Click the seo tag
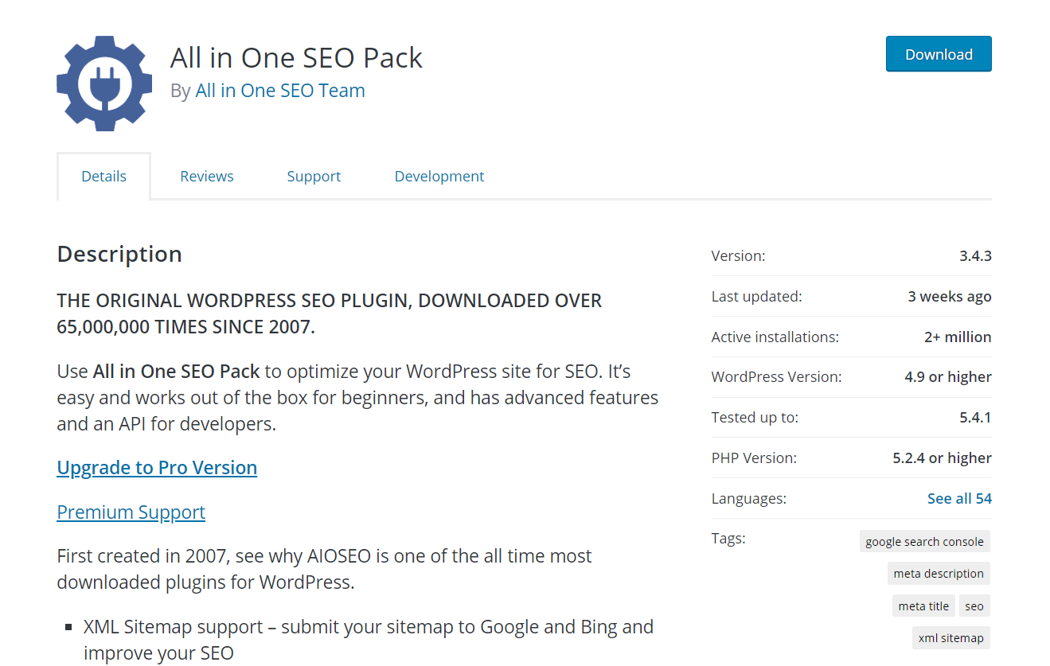This screenshot has height=666, width=1050. (x=974, y=606)
